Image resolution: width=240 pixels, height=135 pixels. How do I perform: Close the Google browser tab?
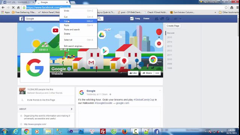[x=67, y=2]
